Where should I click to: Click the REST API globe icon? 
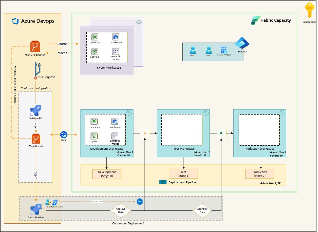[x=140, y=202]
